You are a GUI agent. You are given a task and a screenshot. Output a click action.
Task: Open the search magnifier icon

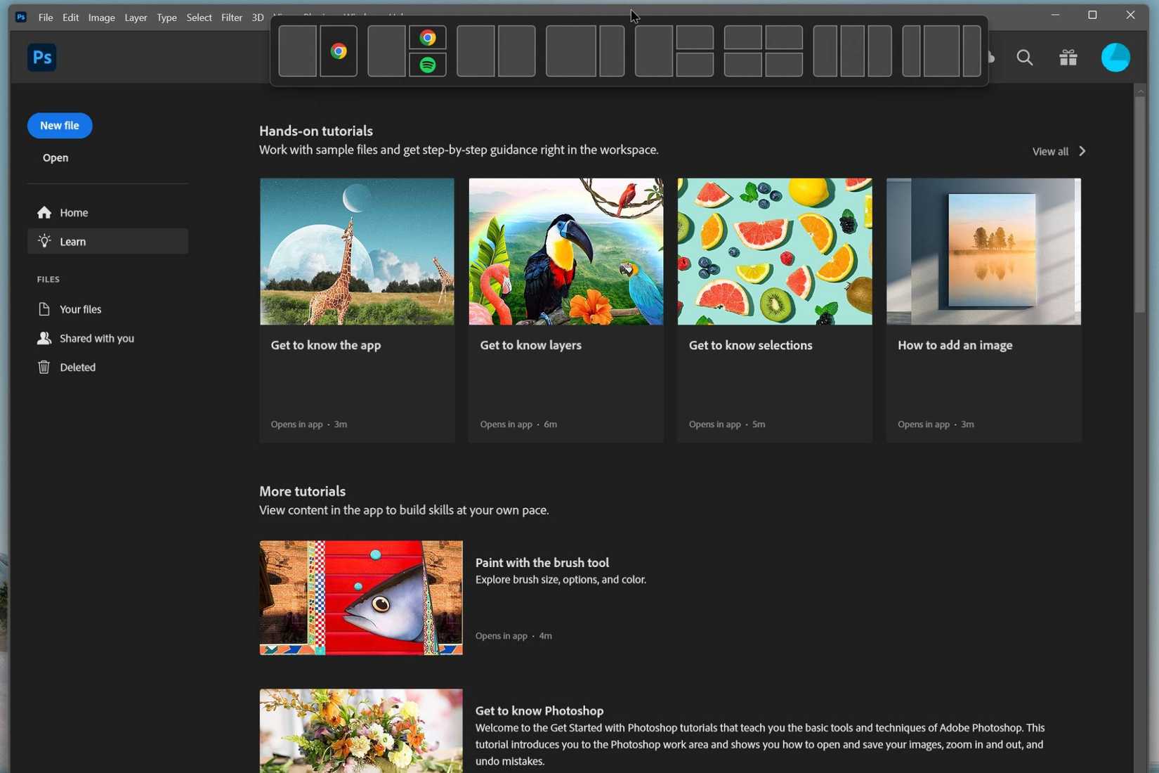pyautogui.click(x=1024, y=58)
